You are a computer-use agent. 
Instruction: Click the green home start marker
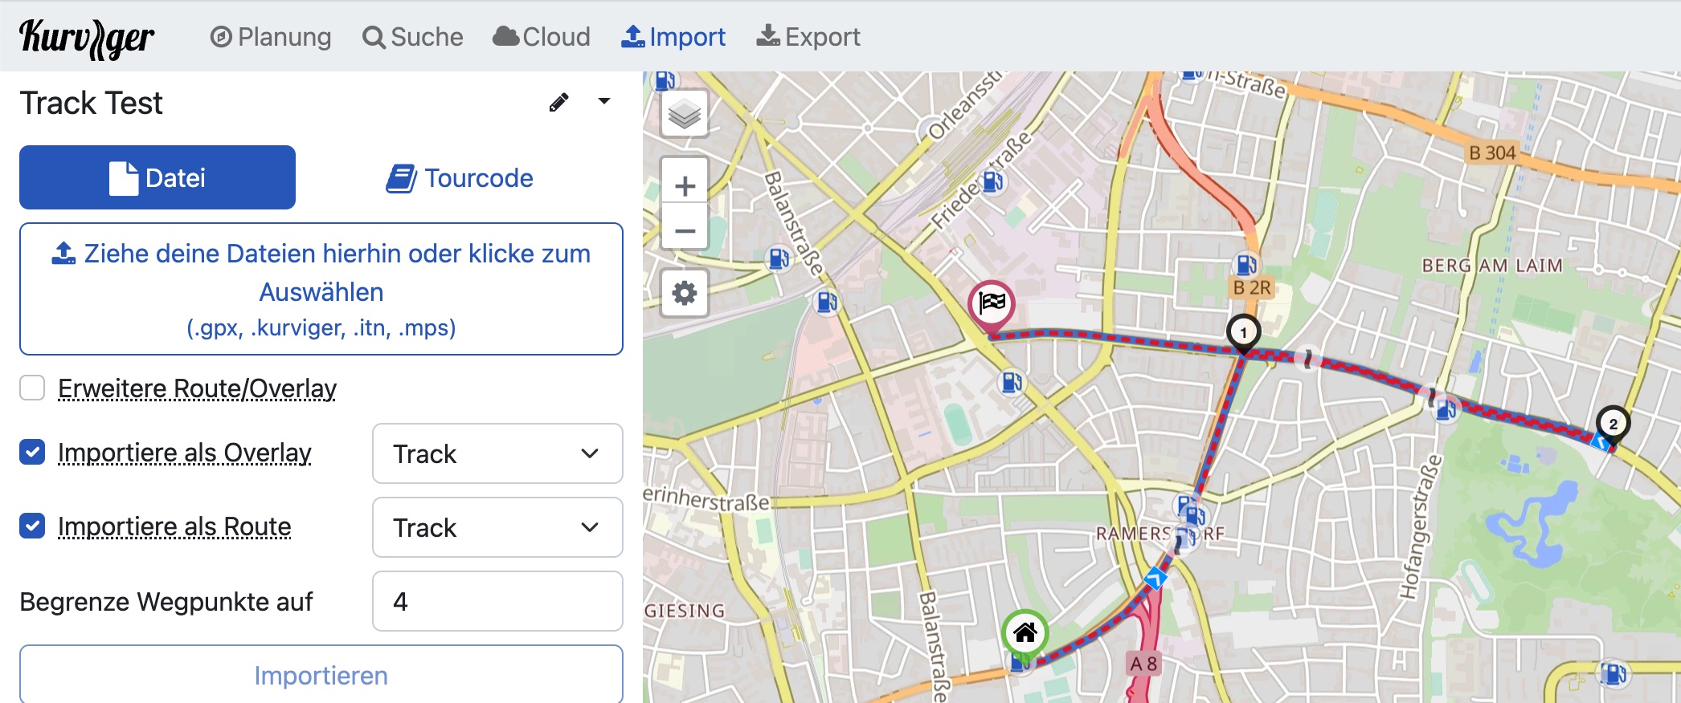[1025, 632]
